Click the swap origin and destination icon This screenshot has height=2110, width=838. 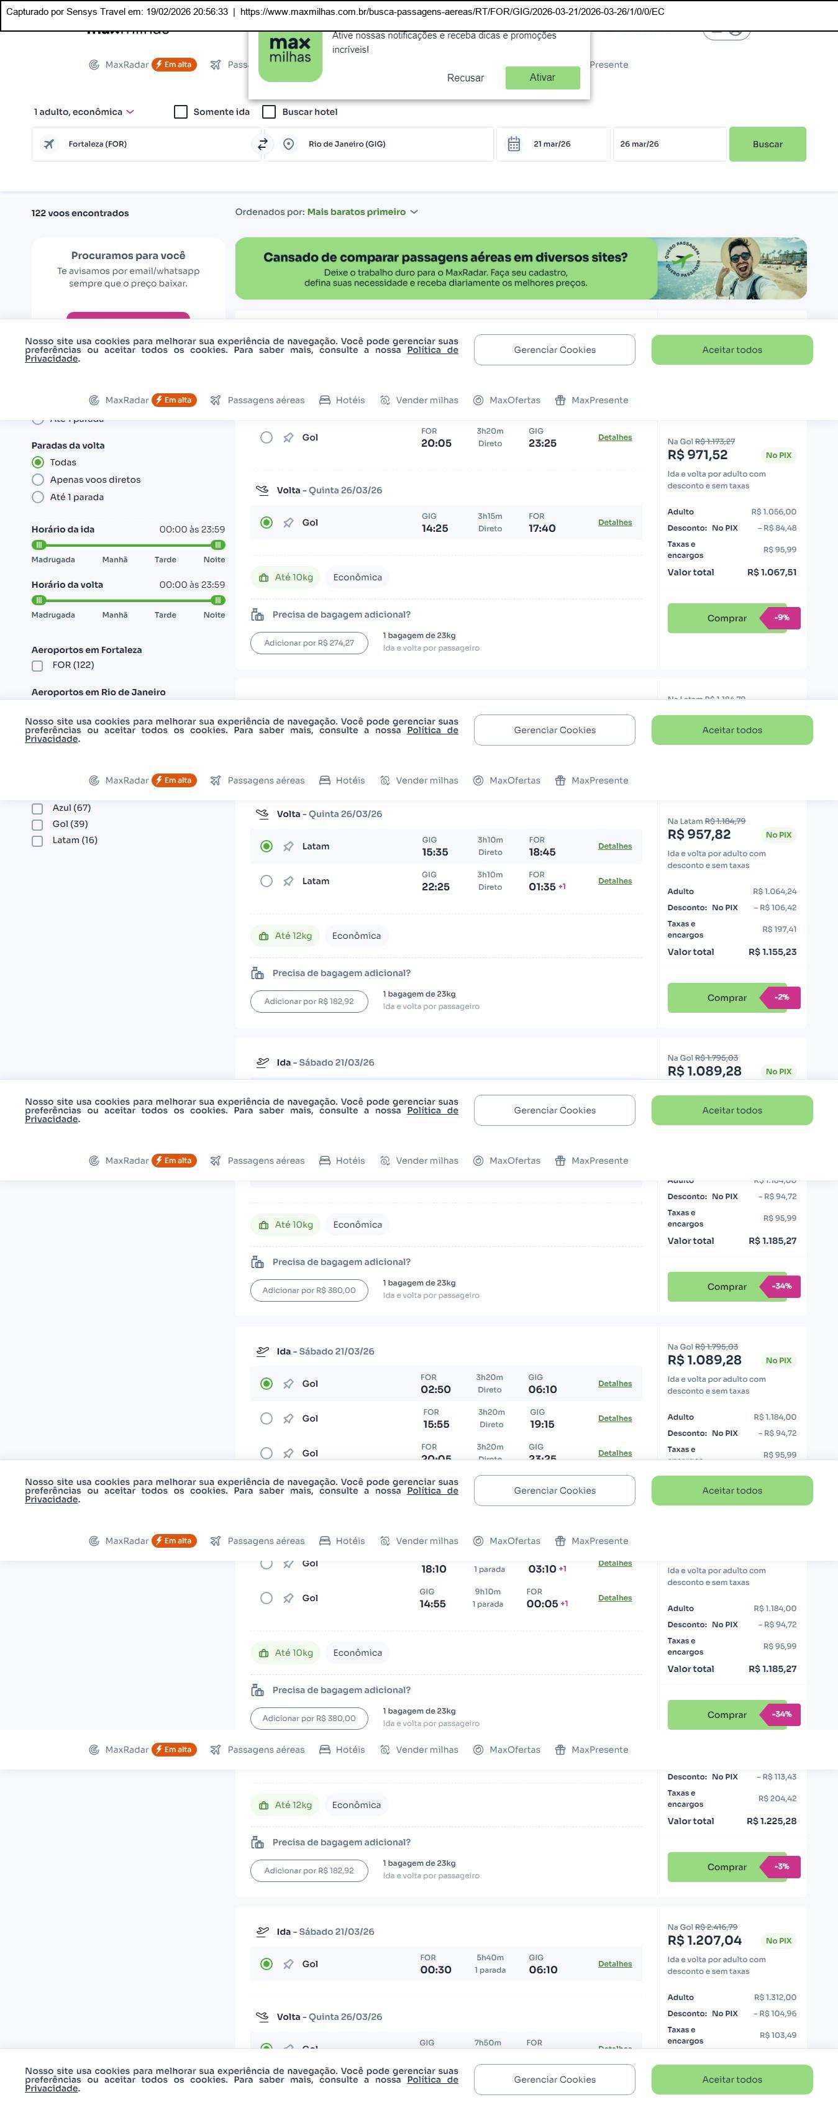(x=262, y=144)
